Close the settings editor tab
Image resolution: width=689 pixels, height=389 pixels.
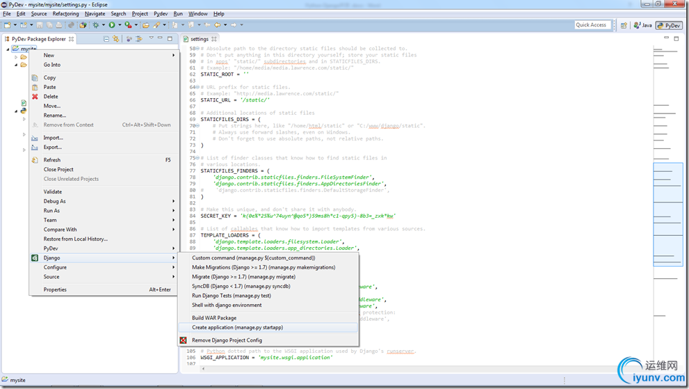click(x=214, y=39)
